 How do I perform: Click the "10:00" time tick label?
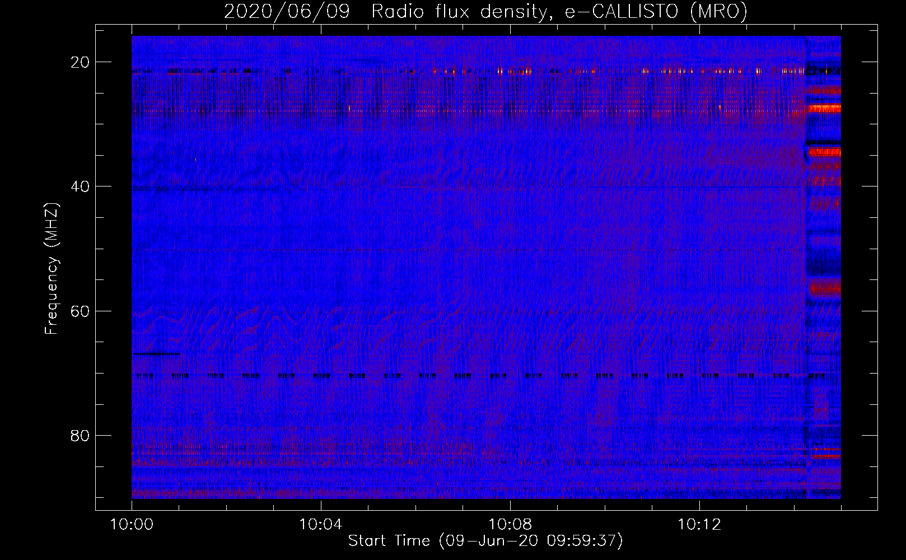coord(132,525)
